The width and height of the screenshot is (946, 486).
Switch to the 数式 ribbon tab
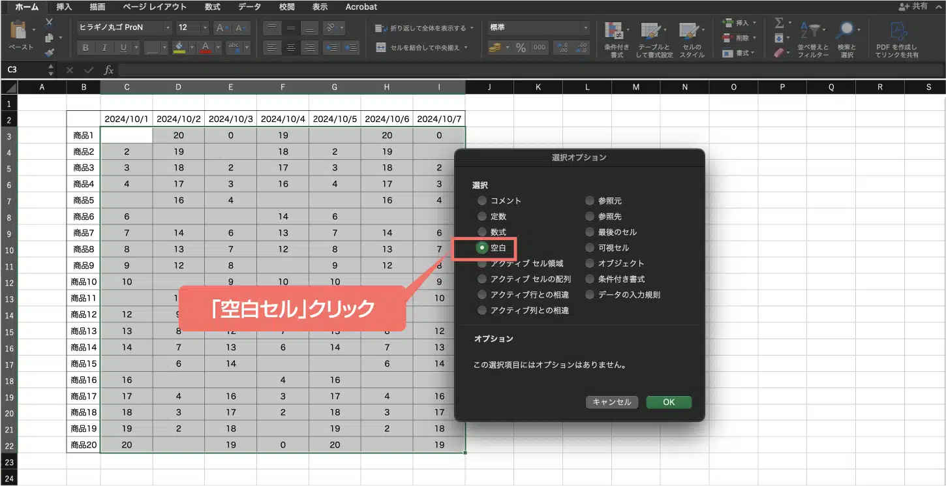tap(212, 7)
